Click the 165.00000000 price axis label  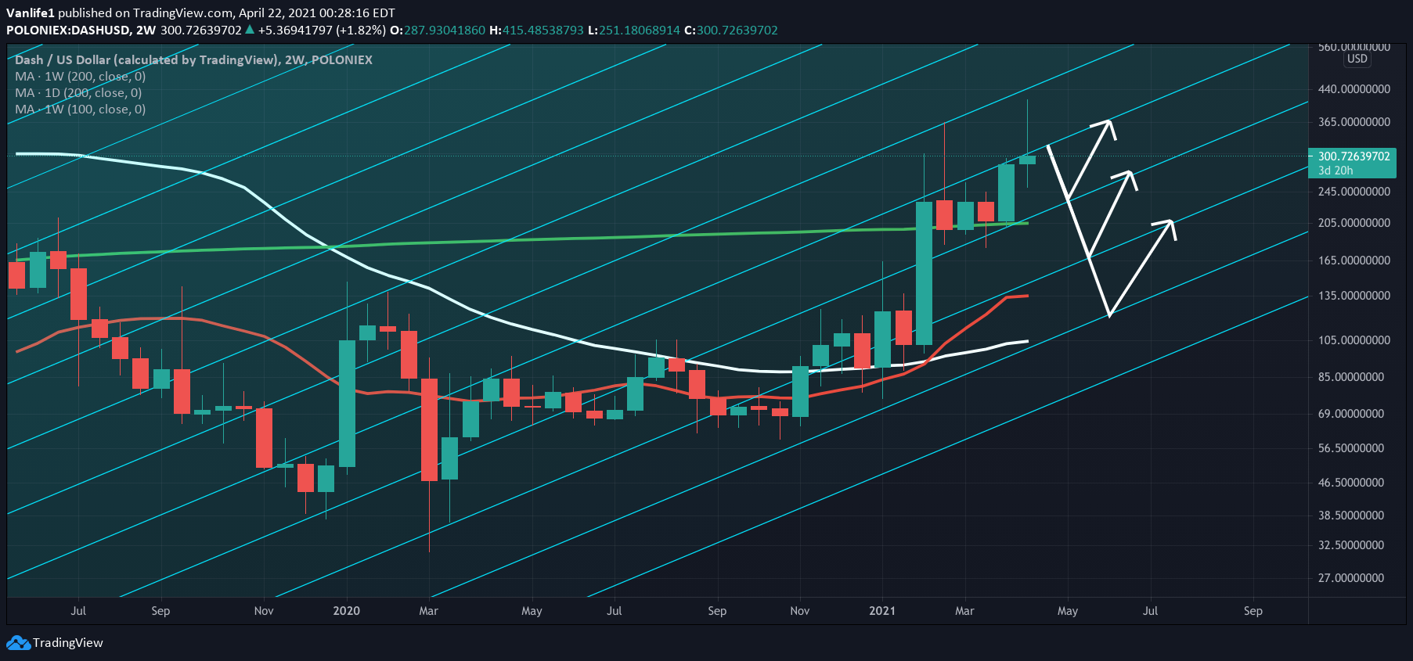click(x=1354, y=260)
